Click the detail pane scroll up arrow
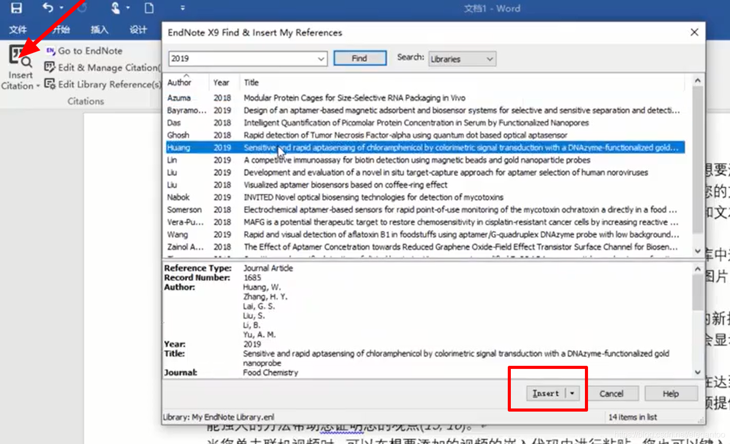The height and width of the screenshot is (444, 730). pyautogui.click(x=698, y=269)
